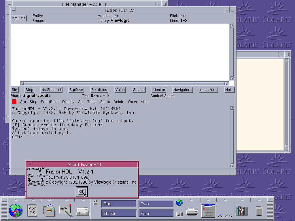Open the trash can icon
Viewport: 295px width, 221px height.
pos(259,211)
